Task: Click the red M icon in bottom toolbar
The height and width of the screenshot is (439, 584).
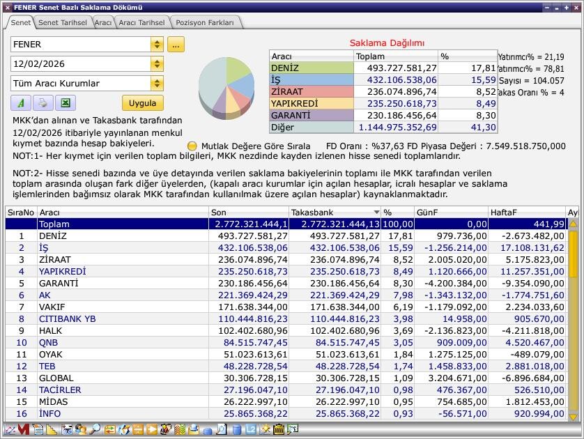Action: 23,430
